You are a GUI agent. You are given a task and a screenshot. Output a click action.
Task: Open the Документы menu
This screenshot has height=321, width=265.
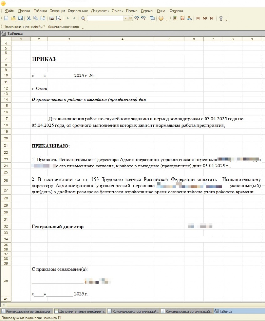pyautogui.click(x=100, y=11)
